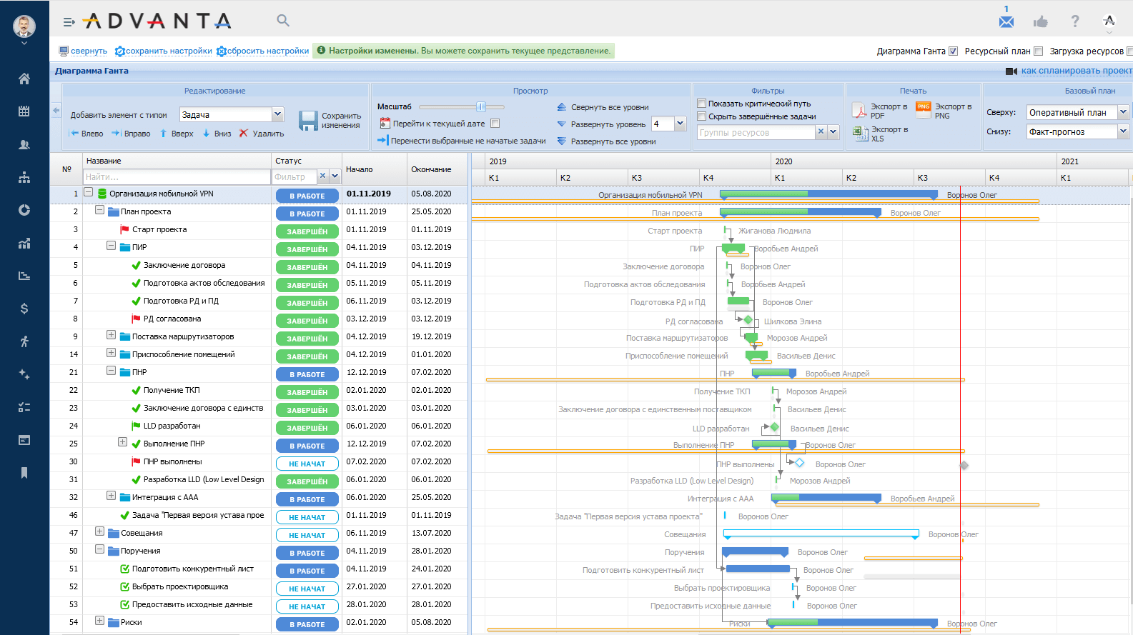Open the mail notifications envelope icon
1133x635 pixels.
click(x=1006, y=21)
